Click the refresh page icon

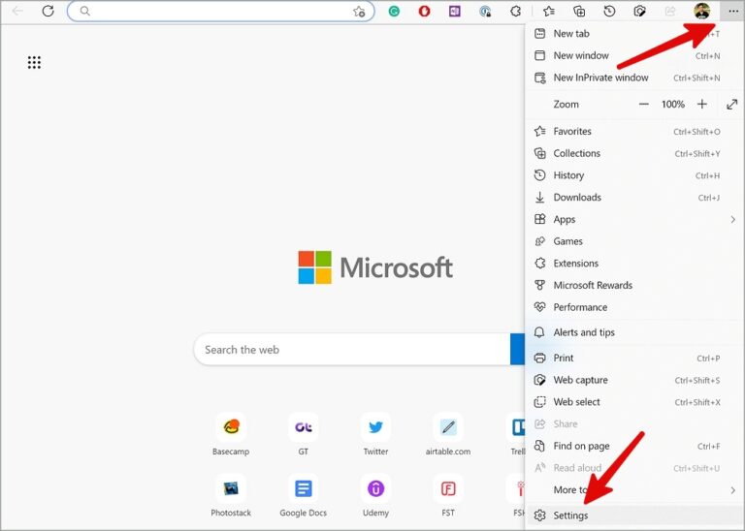coord(48,11)
